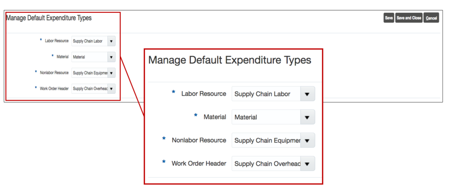Image resolution: width=449 pixels, height=190 pixels.
Task: Select Supply Chain Equipment field in enlarged callout
Action: click(266, 140)
